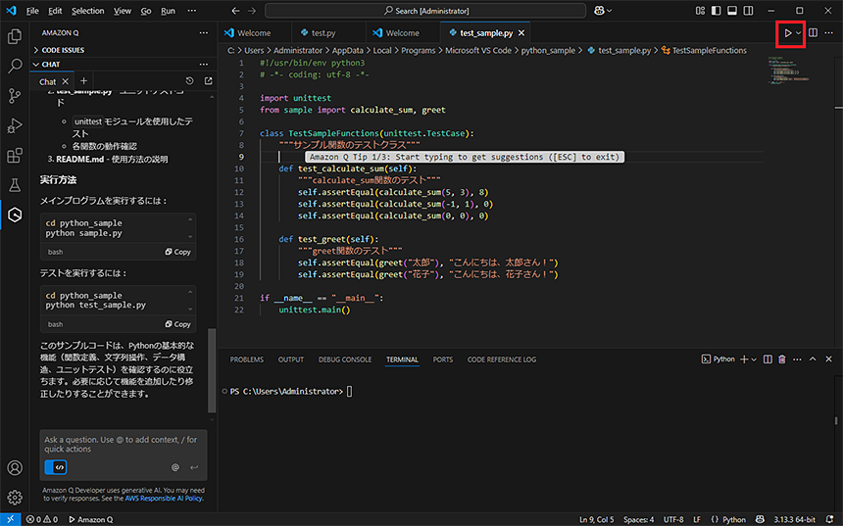Viewport: 843px width, 526px height.
Task: Select python_sample in the breadcrumb path
Action: coord(548,51)
